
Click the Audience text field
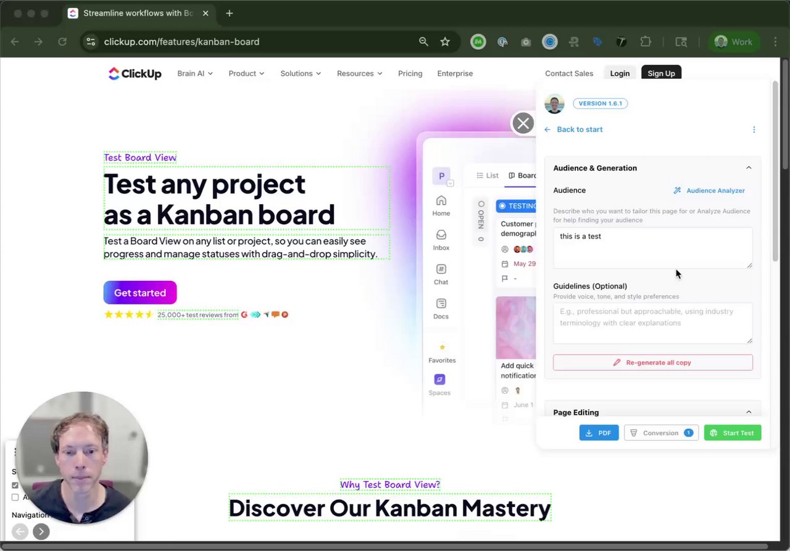click(652, 248)
